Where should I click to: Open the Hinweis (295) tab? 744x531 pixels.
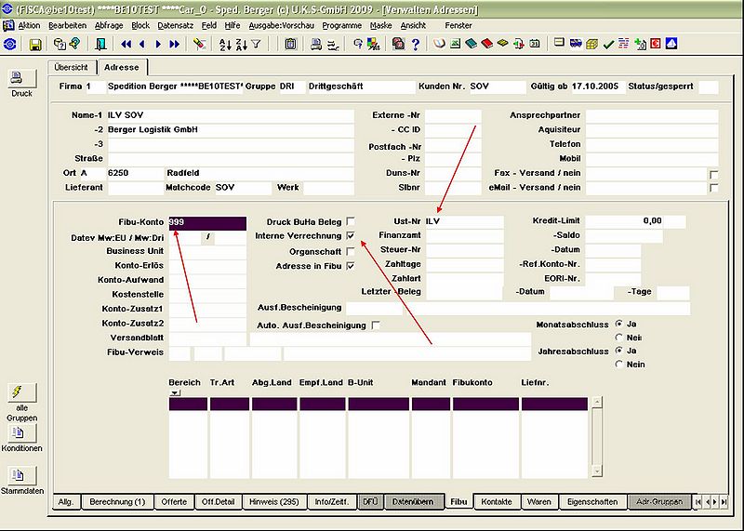point(274,501)
